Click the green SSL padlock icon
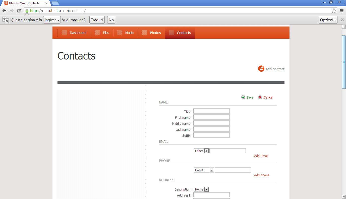Screen dimensions: 346x199 27,11
